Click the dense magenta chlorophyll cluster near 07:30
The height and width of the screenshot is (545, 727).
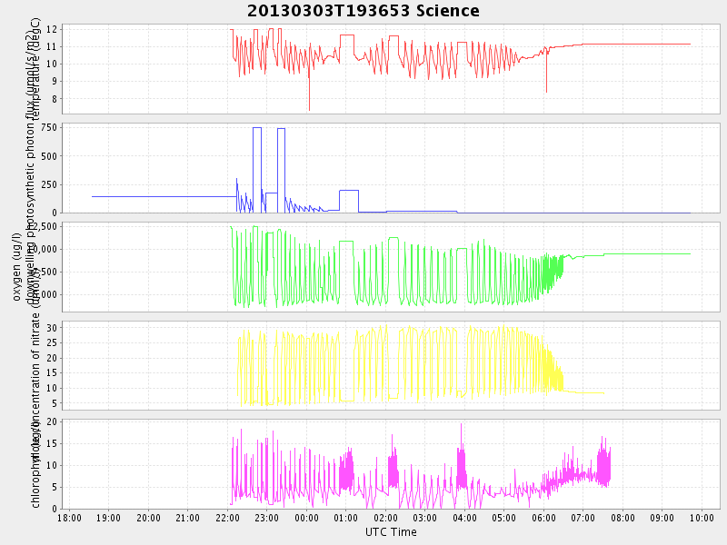(603, 463)
